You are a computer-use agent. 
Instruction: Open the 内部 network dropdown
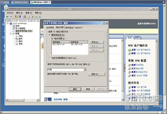85,69
